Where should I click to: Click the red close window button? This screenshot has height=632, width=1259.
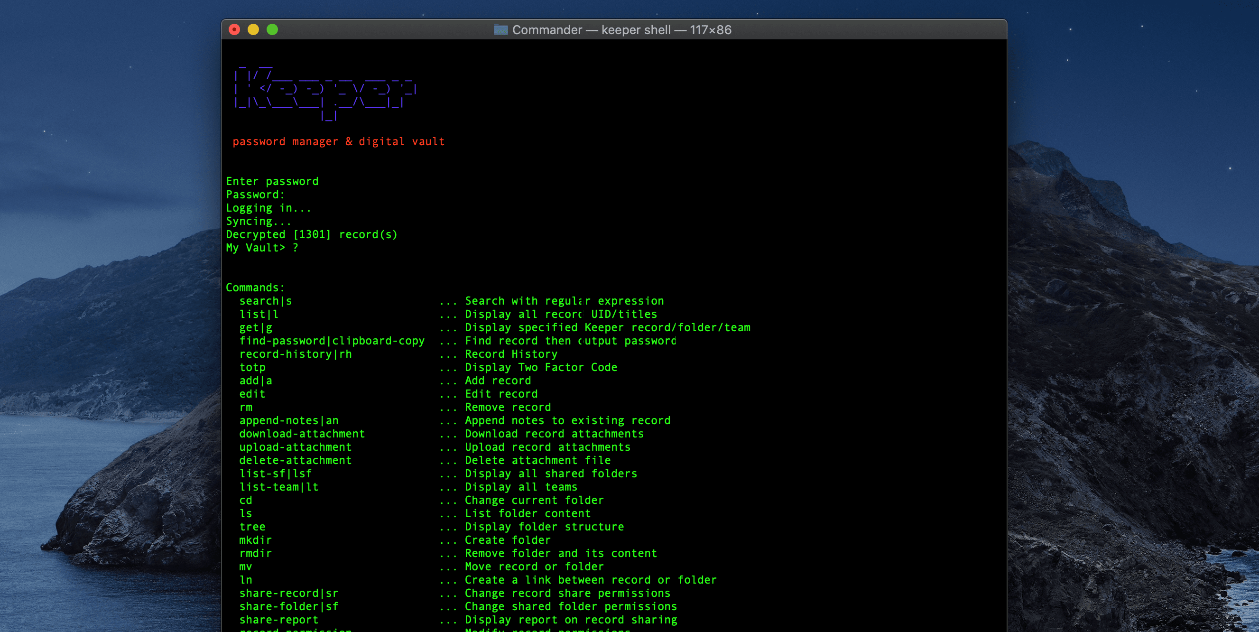tap(235, 30)
